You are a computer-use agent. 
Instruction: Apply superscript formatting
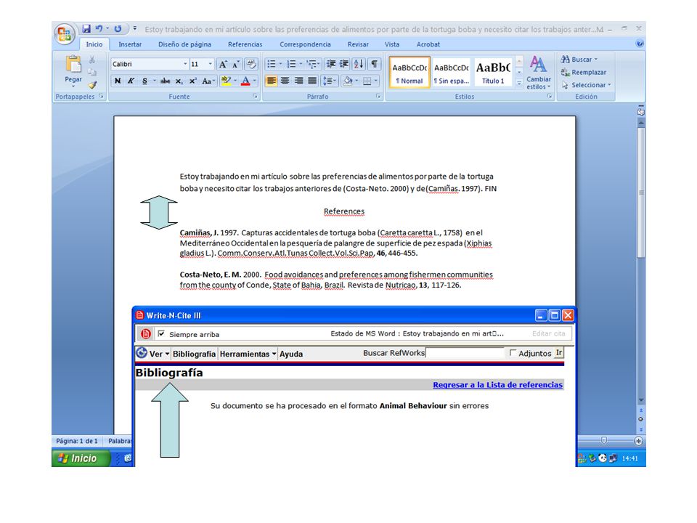coord(192,81)
